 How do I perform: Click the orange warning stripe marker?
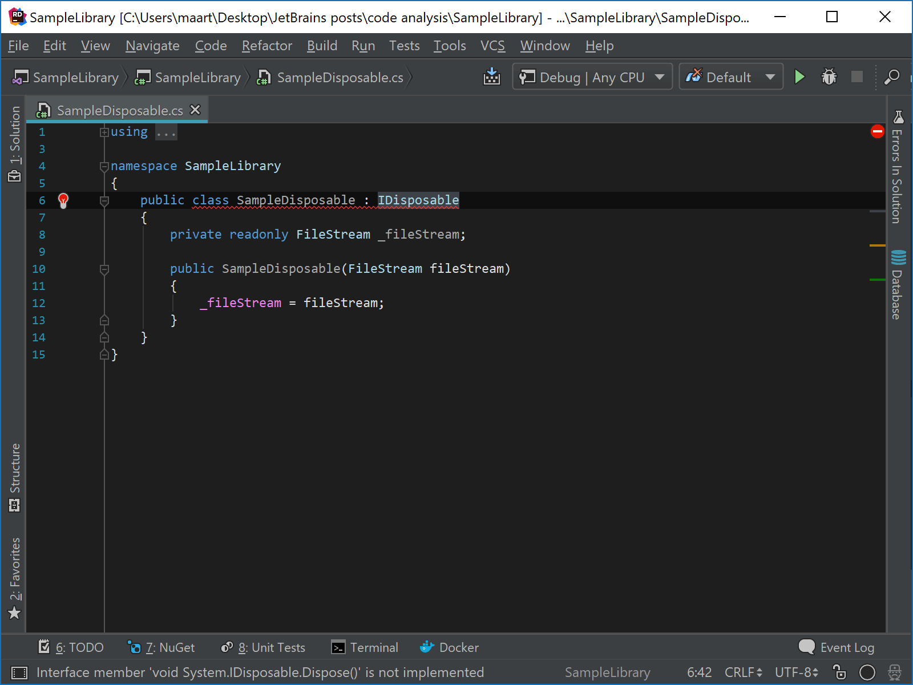pos(877,245)
